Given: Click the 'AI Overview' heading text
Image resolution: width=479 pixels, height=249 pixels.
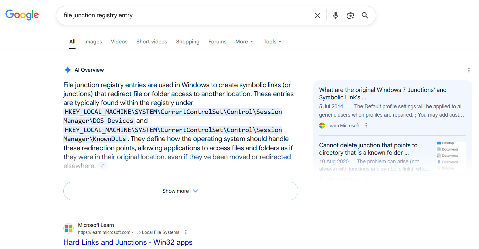Looking at the screenshot, I should click(89, 70).
